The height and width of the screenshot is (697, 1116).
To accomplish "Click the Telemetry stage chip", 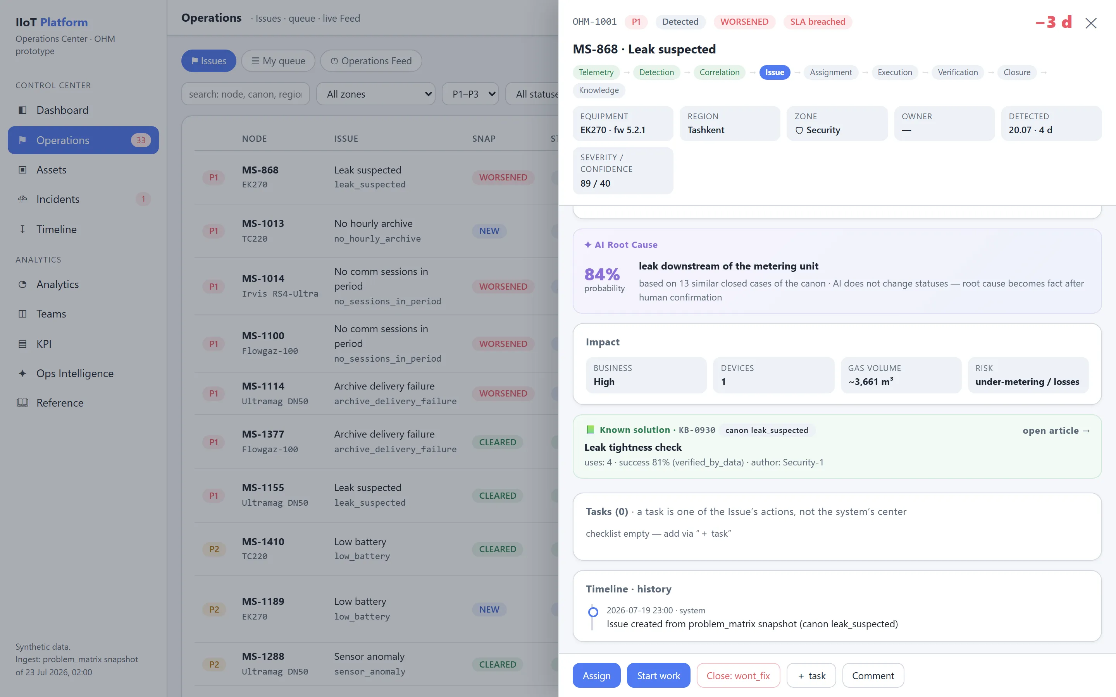I will tap(596, 72).
